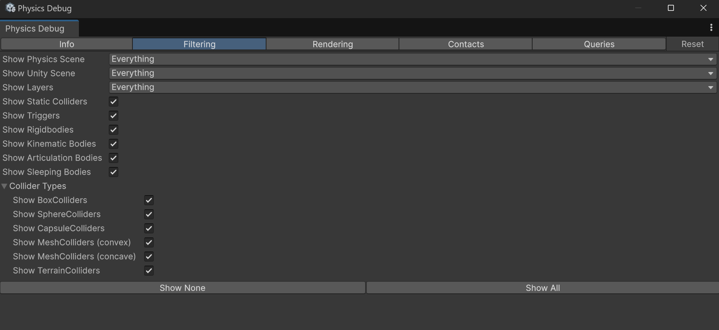Toggle Show Kinematic Bodies checkbox
Screen dimensions: 719x330
114,144
